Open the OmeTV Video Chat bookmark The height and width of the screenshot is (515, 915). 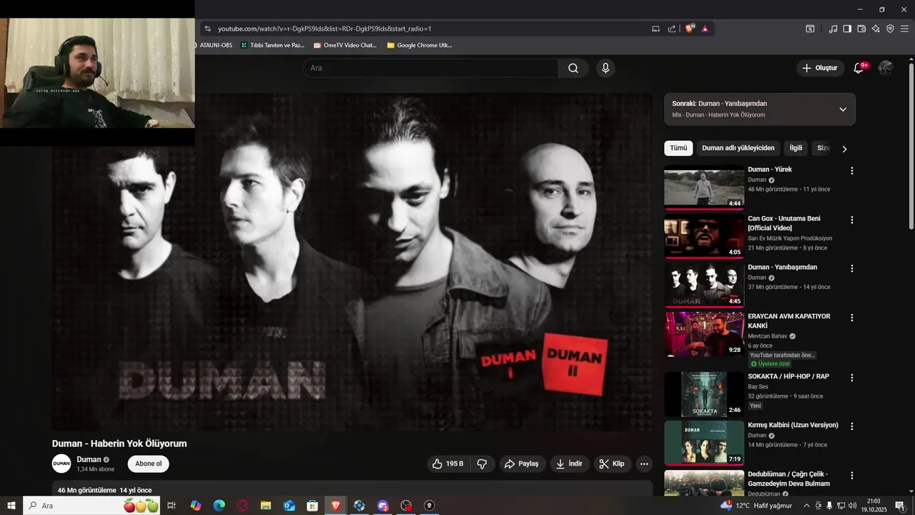pos(345,45)
